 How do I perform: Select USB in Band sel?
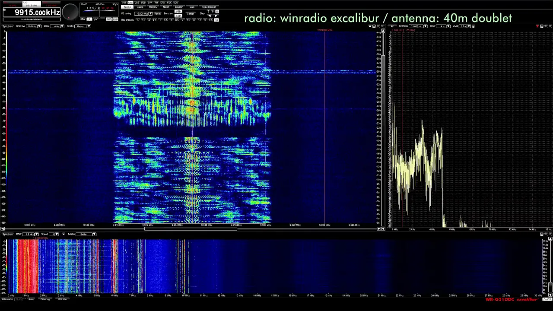coord(178,11)
